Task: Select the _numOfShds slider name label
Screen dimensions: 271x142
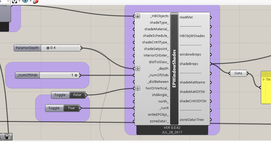Action: coord(28,75)
